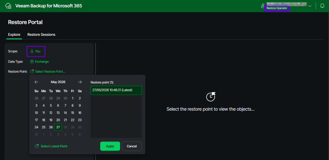Pick day 24 of May

click(x=36, y=127)
